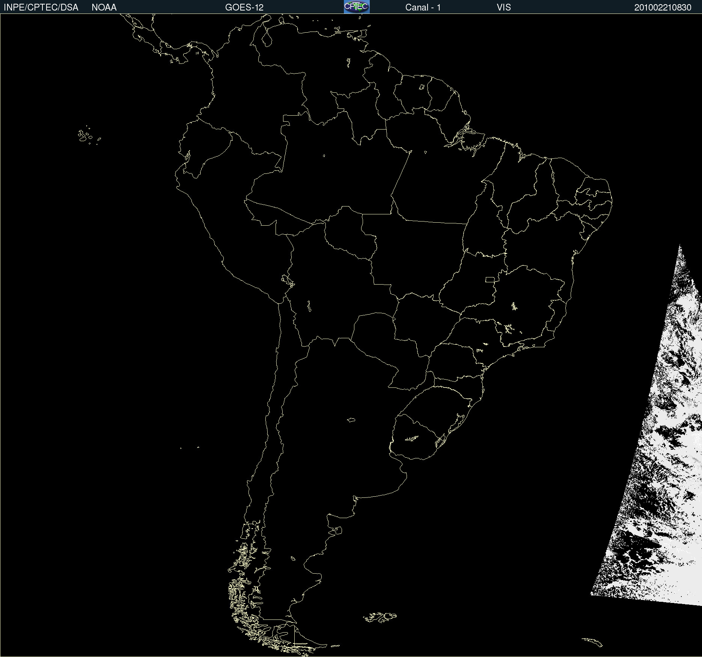Image resolution: width=702 pixels, height=657 pixels.
Task: Click the NOAA text in the header
Action: (104, 8)
